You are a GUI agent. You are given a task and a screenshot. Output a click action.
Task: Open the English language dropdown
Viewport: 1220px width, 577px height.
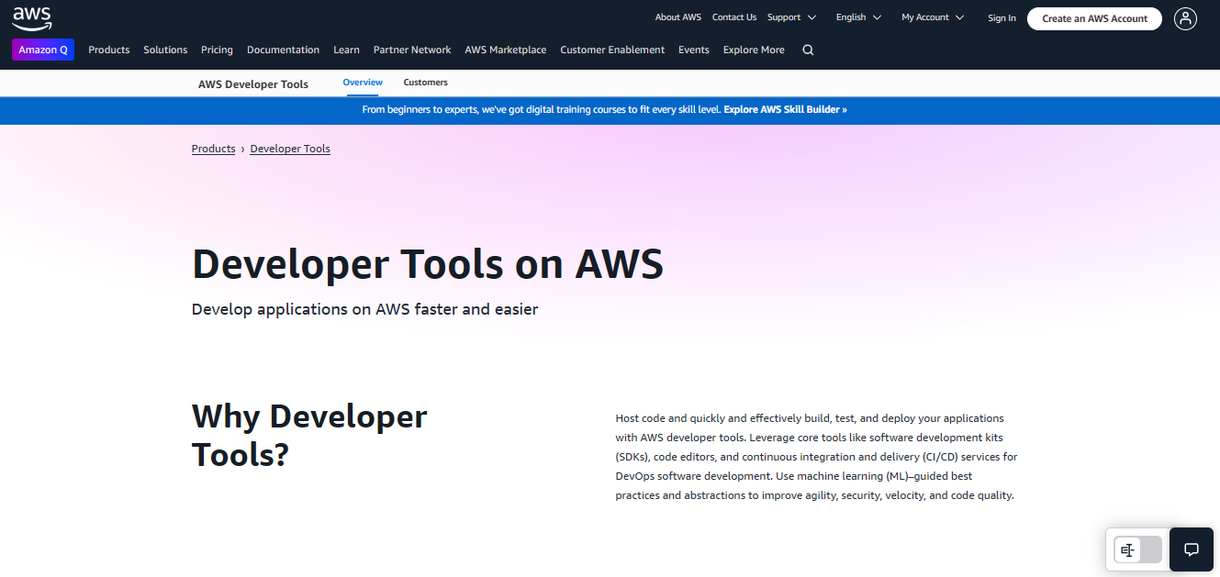pos(857,17)
